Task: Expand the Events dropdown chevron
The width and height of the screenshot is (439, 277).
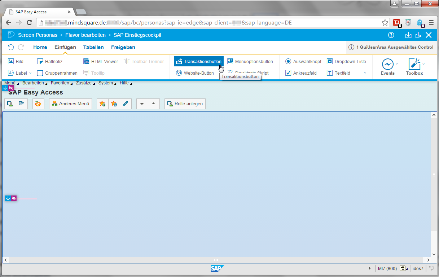Action: (397, 64)
